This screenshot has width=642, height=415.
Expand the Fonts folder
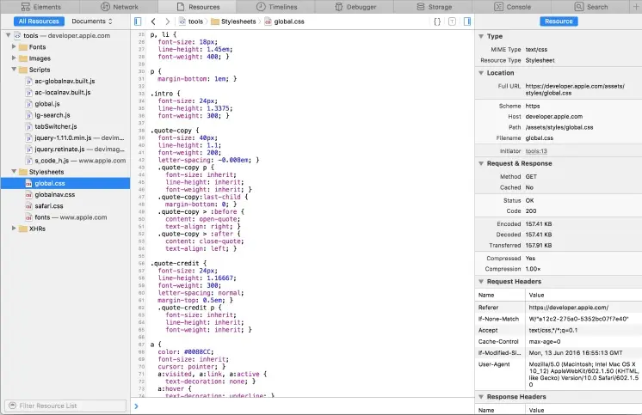14,47
